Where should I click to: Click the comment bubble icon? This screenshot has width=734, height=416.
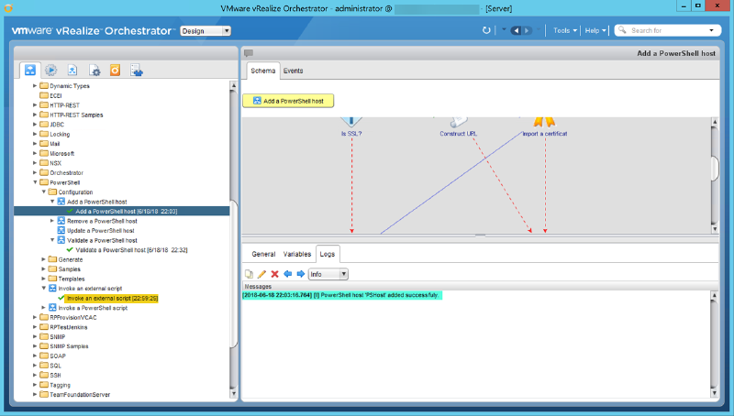point(249,53)
